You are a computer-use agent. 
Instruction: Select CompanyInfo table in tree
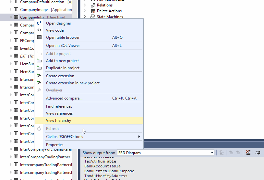(32, 17)
